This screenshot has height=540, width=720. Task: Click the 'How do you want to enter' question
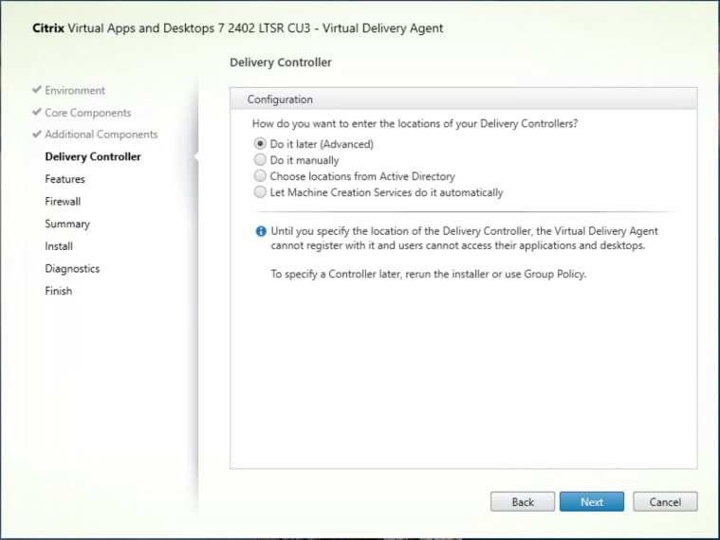point(415,124)
